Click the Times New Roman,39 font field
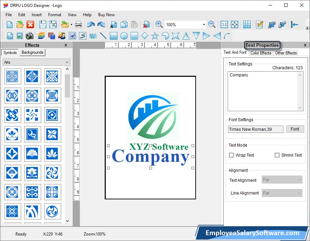The image size is (310, 241). click(x=256, y=129)
